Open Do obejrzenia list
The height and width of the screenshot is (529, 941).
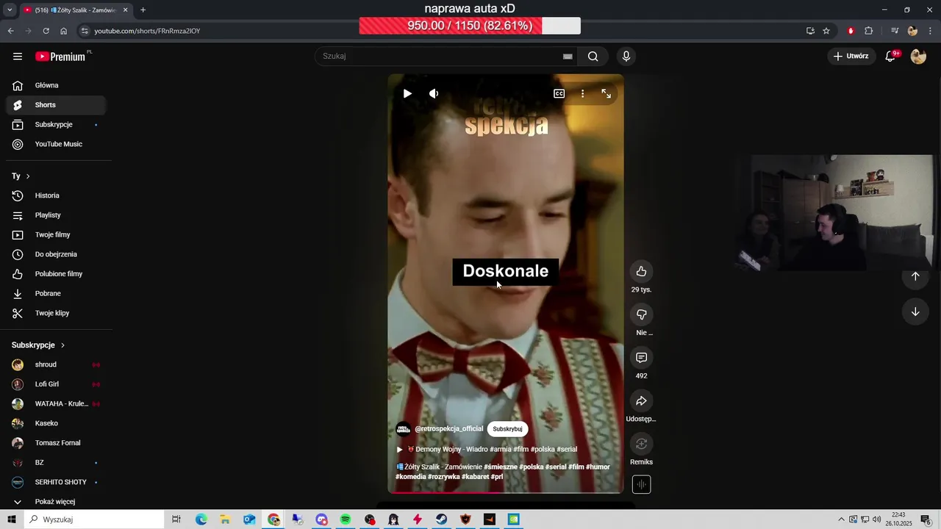pyautogui.click(x=55, y=254)
